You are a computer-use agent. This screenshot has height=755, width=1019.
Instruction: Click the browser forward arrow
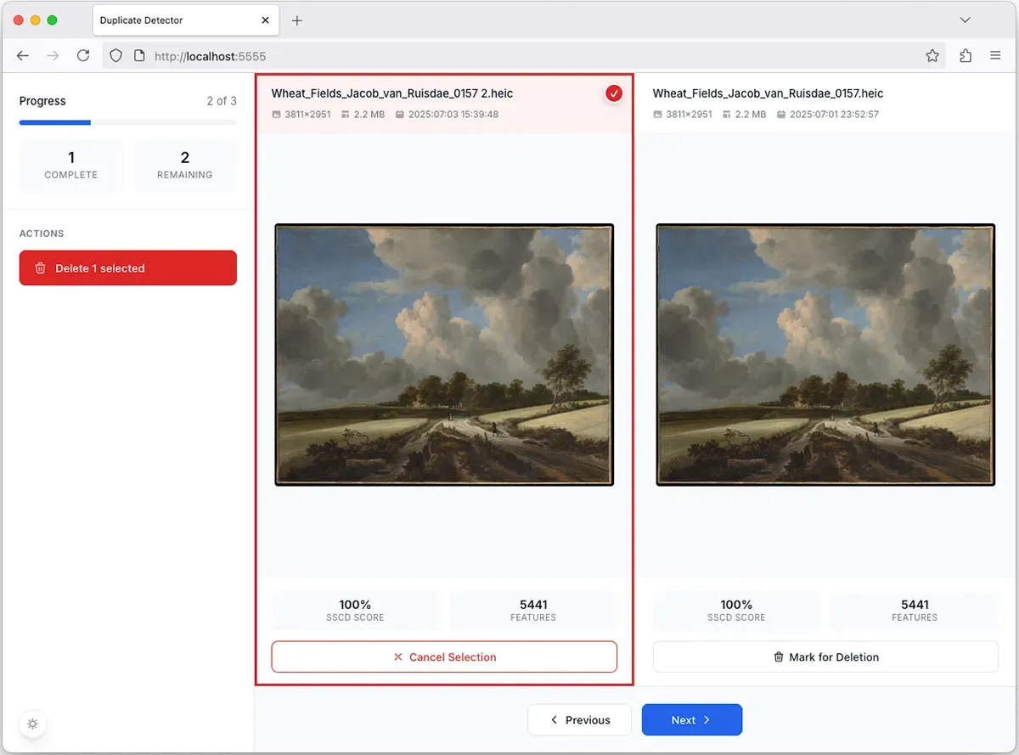(53, 56)
